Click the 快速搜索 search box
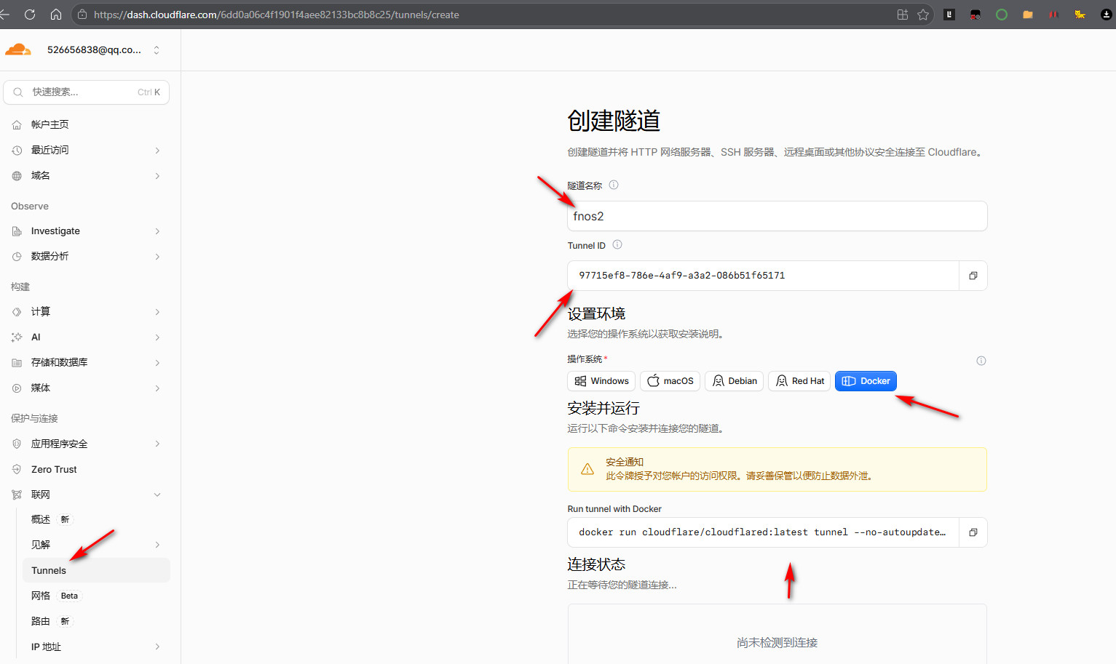The image size is (1116, 664). (87, 92)
